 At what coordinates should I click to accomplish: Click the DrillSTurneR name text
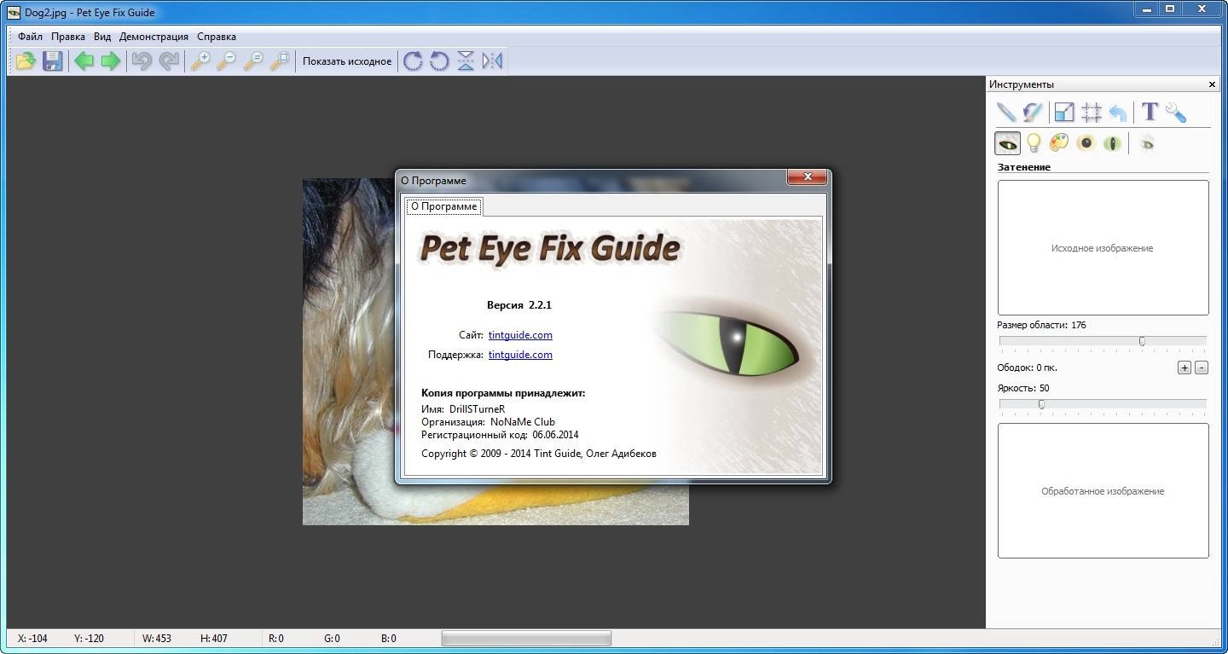(x=477, y=409)
